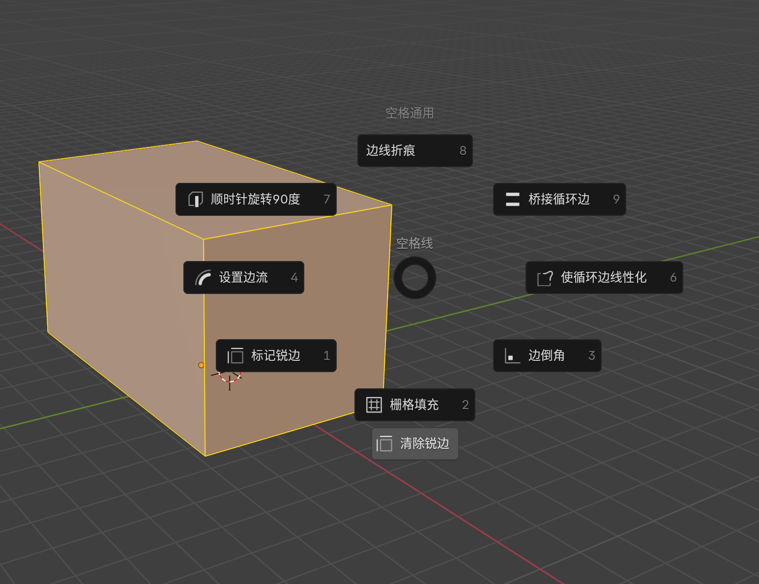Click the 清除锐边 clear sharp icon
The image size is (759, 584).
click(384, 444)
